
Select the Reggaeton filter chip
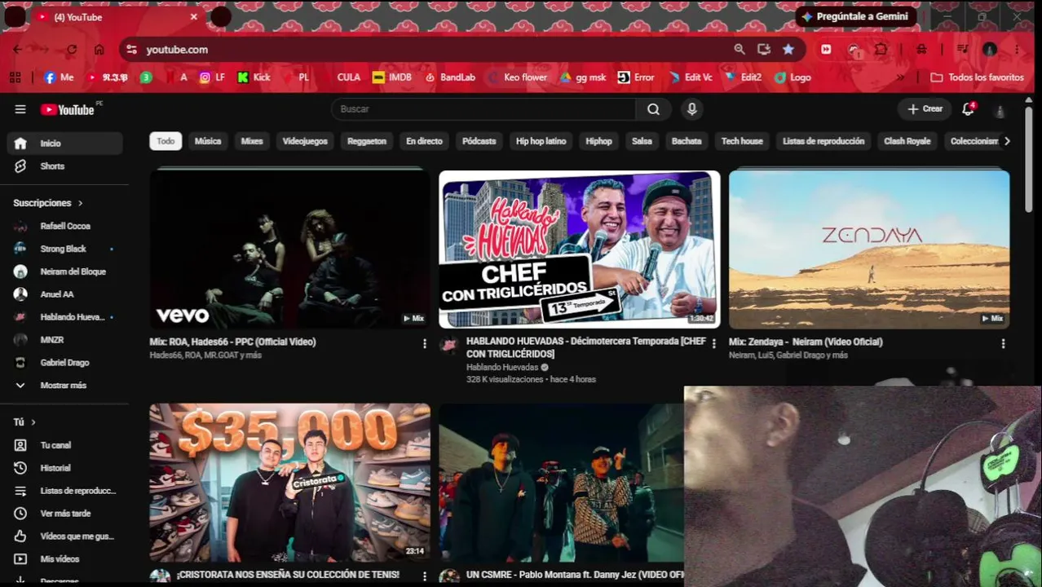[x=367, y=141]
